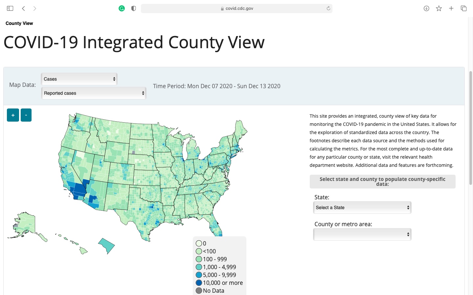Open the Select a State dropdown
The width and height of the screenshot is (473, 295).
362,207
